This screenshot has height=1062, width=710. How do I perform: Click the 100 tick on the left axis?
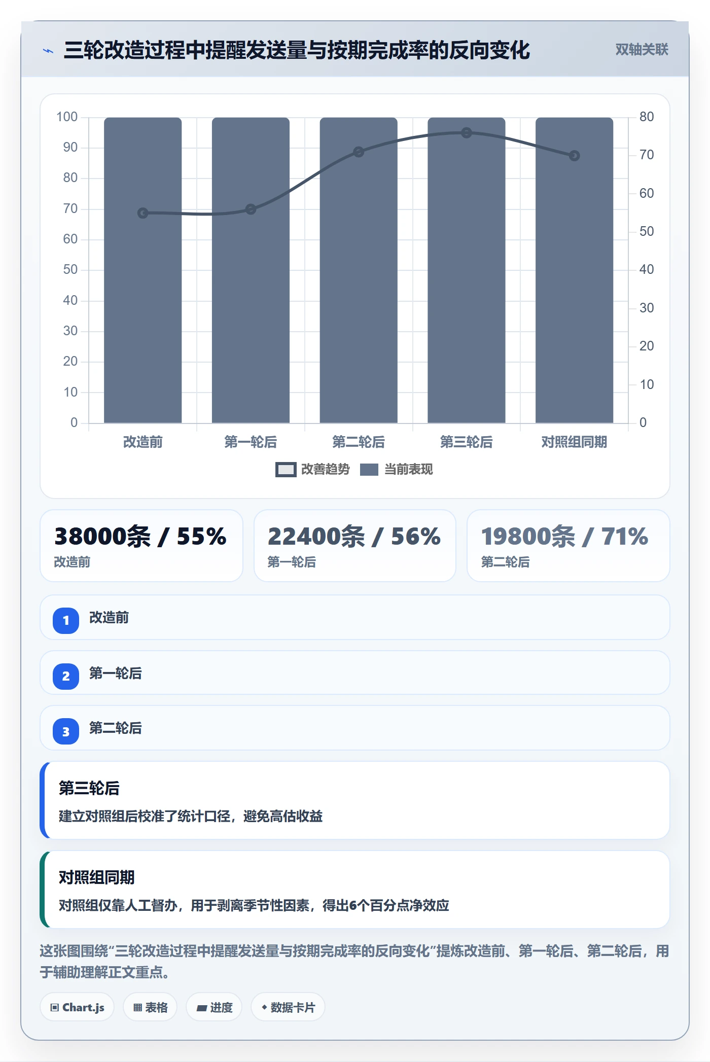[x=67, y=117]
